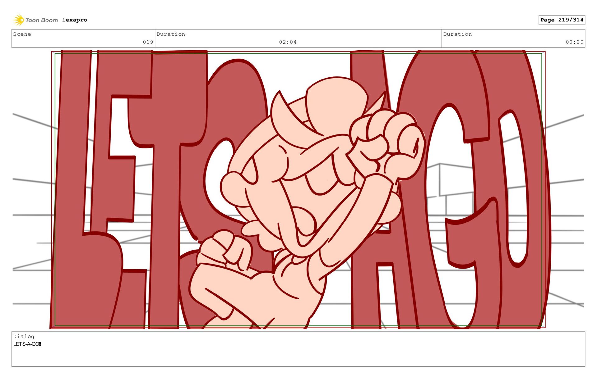Click the panel duration value '00:20'
Viewport: 597px width, 385px height.
point(575,42)
